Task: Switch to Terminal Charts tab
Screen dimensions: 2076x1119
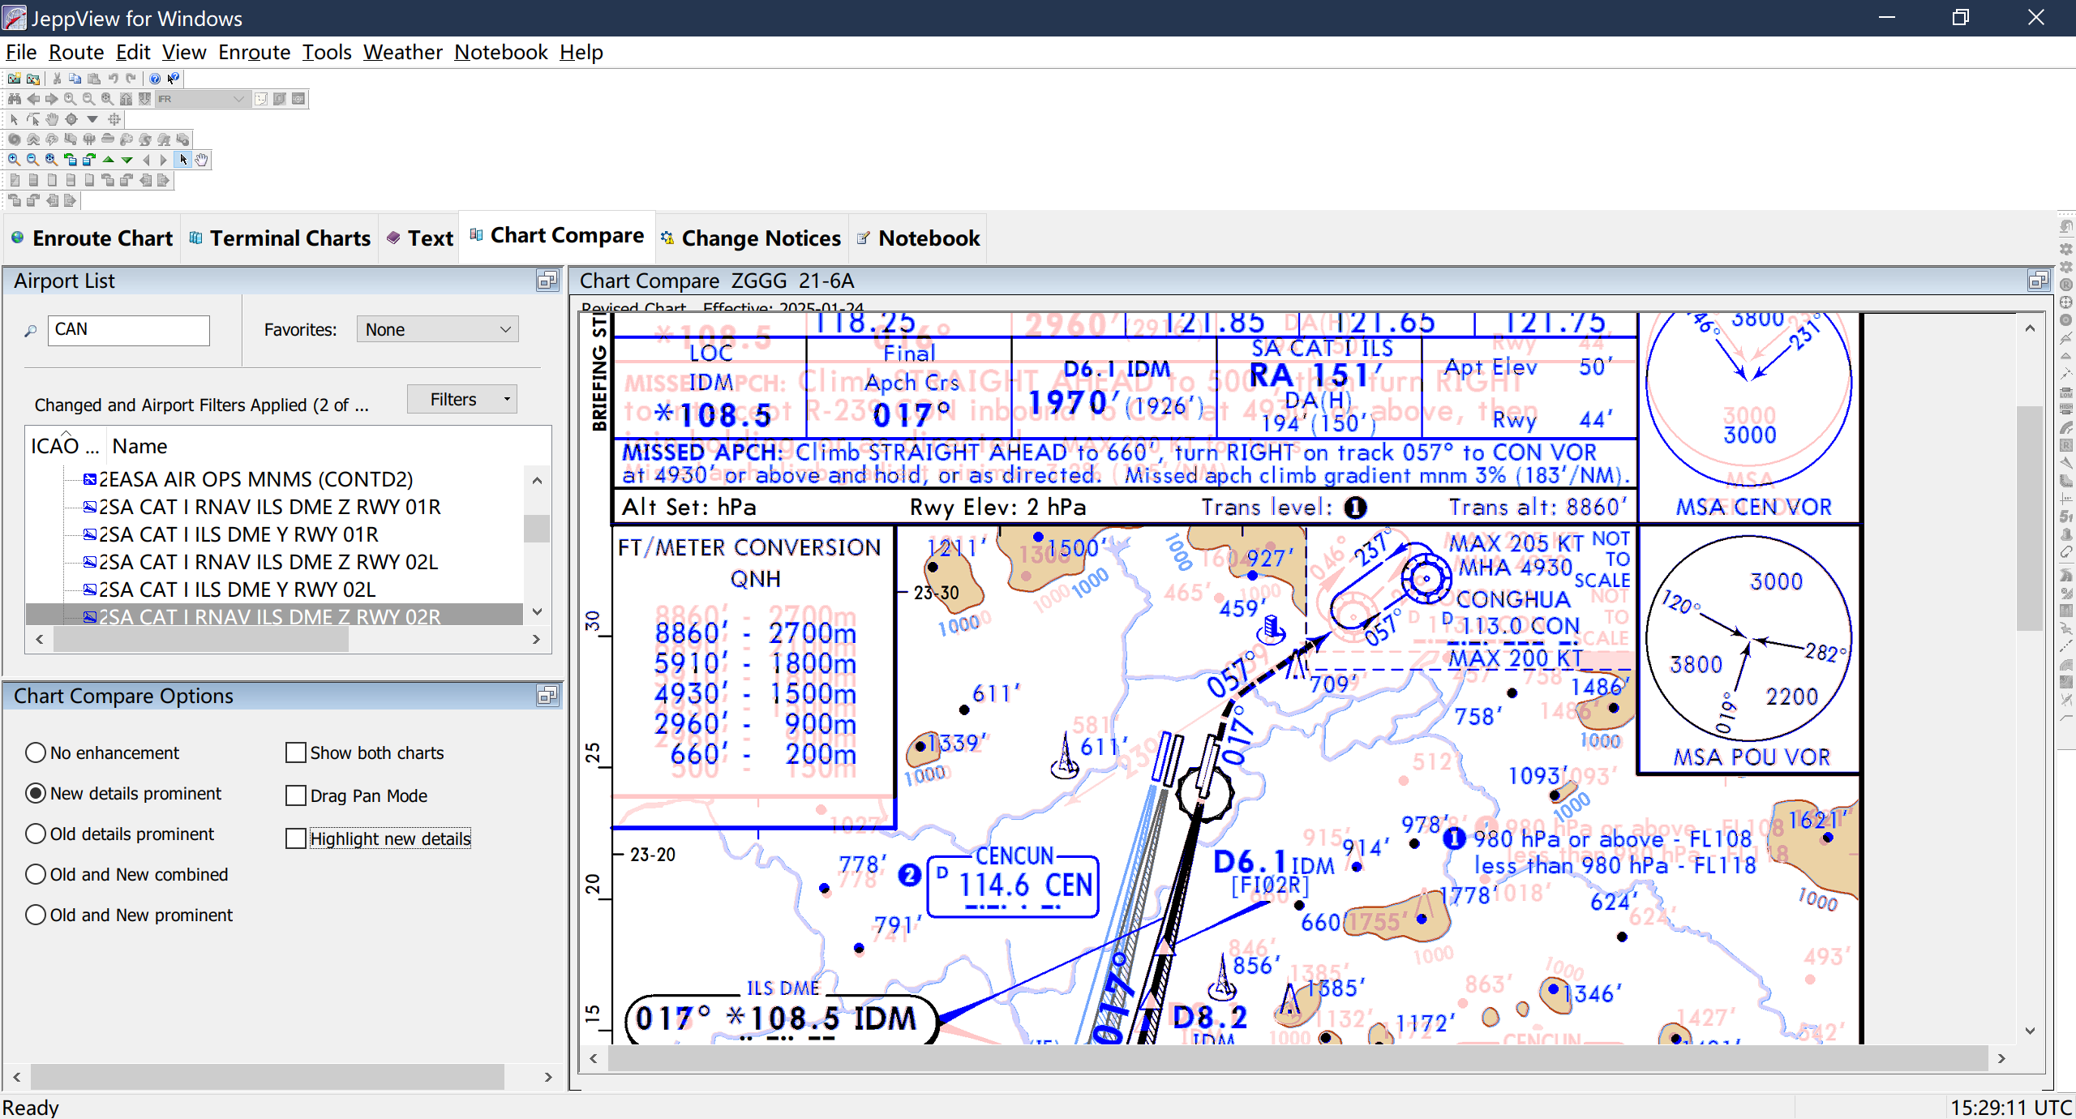Action: 280,238
